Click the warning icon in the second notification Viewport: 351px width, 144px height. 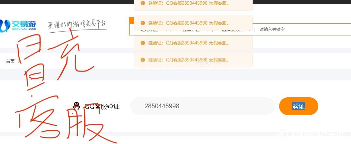click(143, 23)
